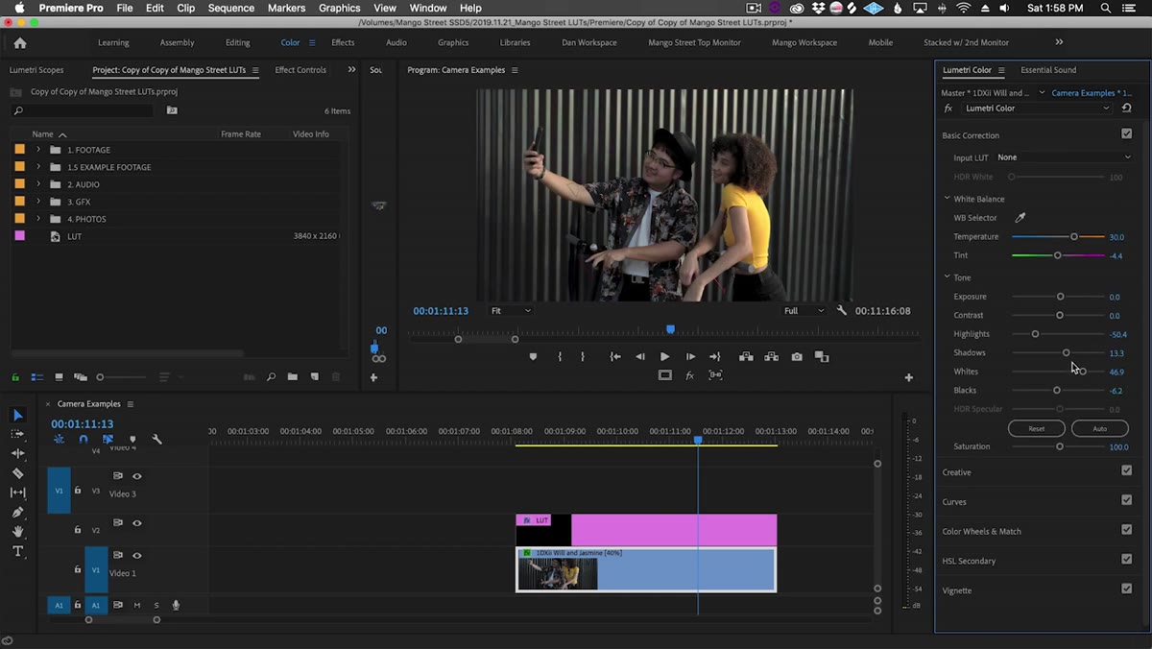Expand the 1. FOOTAGE bin
This screenshot has width=1152, height=649.
coord(38,150)
